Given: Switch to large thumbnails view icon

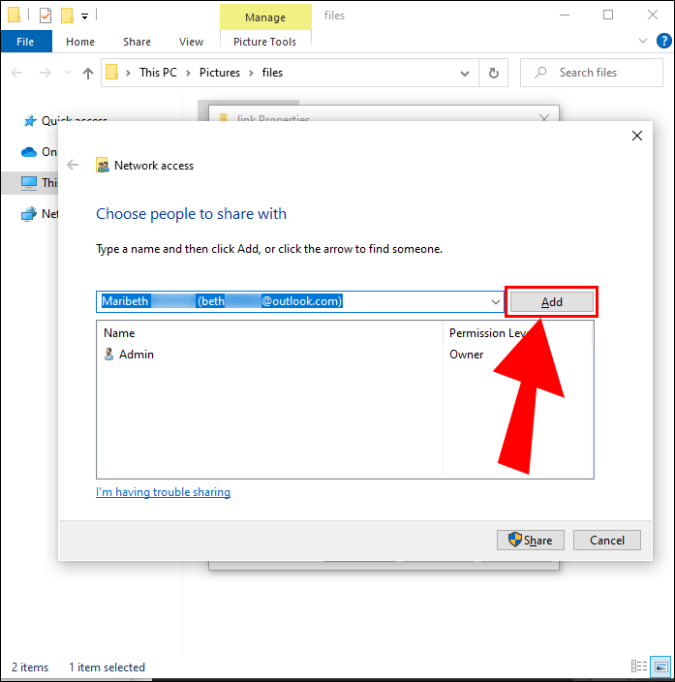Looking at the screenshot, I should coord(660,666).
